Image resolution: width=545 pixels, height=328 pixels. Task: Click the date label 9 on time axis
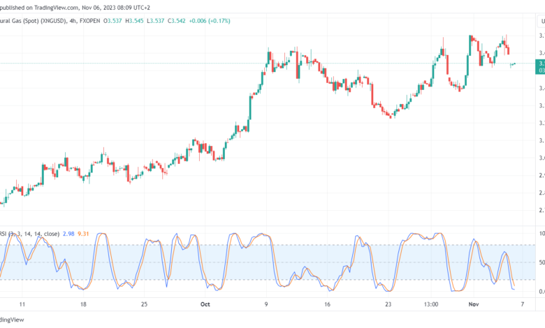tap(266, 304)
